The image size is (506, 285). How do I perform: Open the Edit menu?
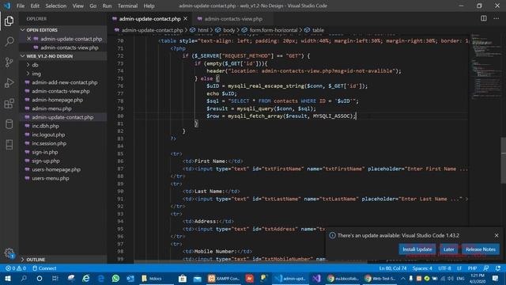(x=35, y=6)
